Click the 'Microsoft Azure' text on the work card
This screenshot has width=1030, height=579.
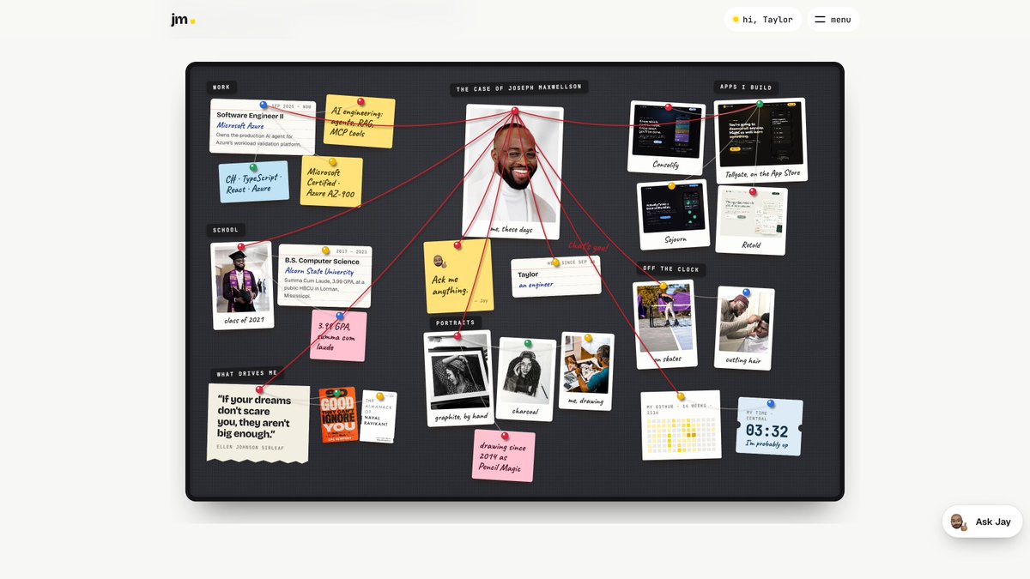(240, 125)
